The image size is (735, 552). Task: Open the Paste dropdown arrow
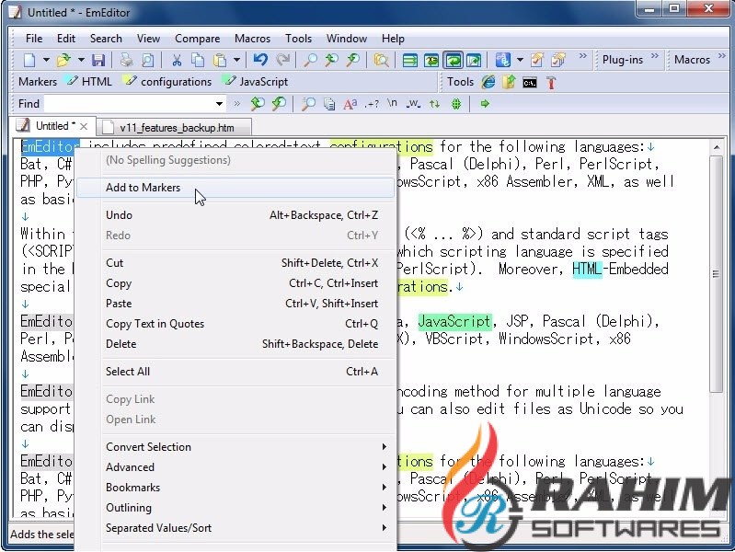[236, 60]
